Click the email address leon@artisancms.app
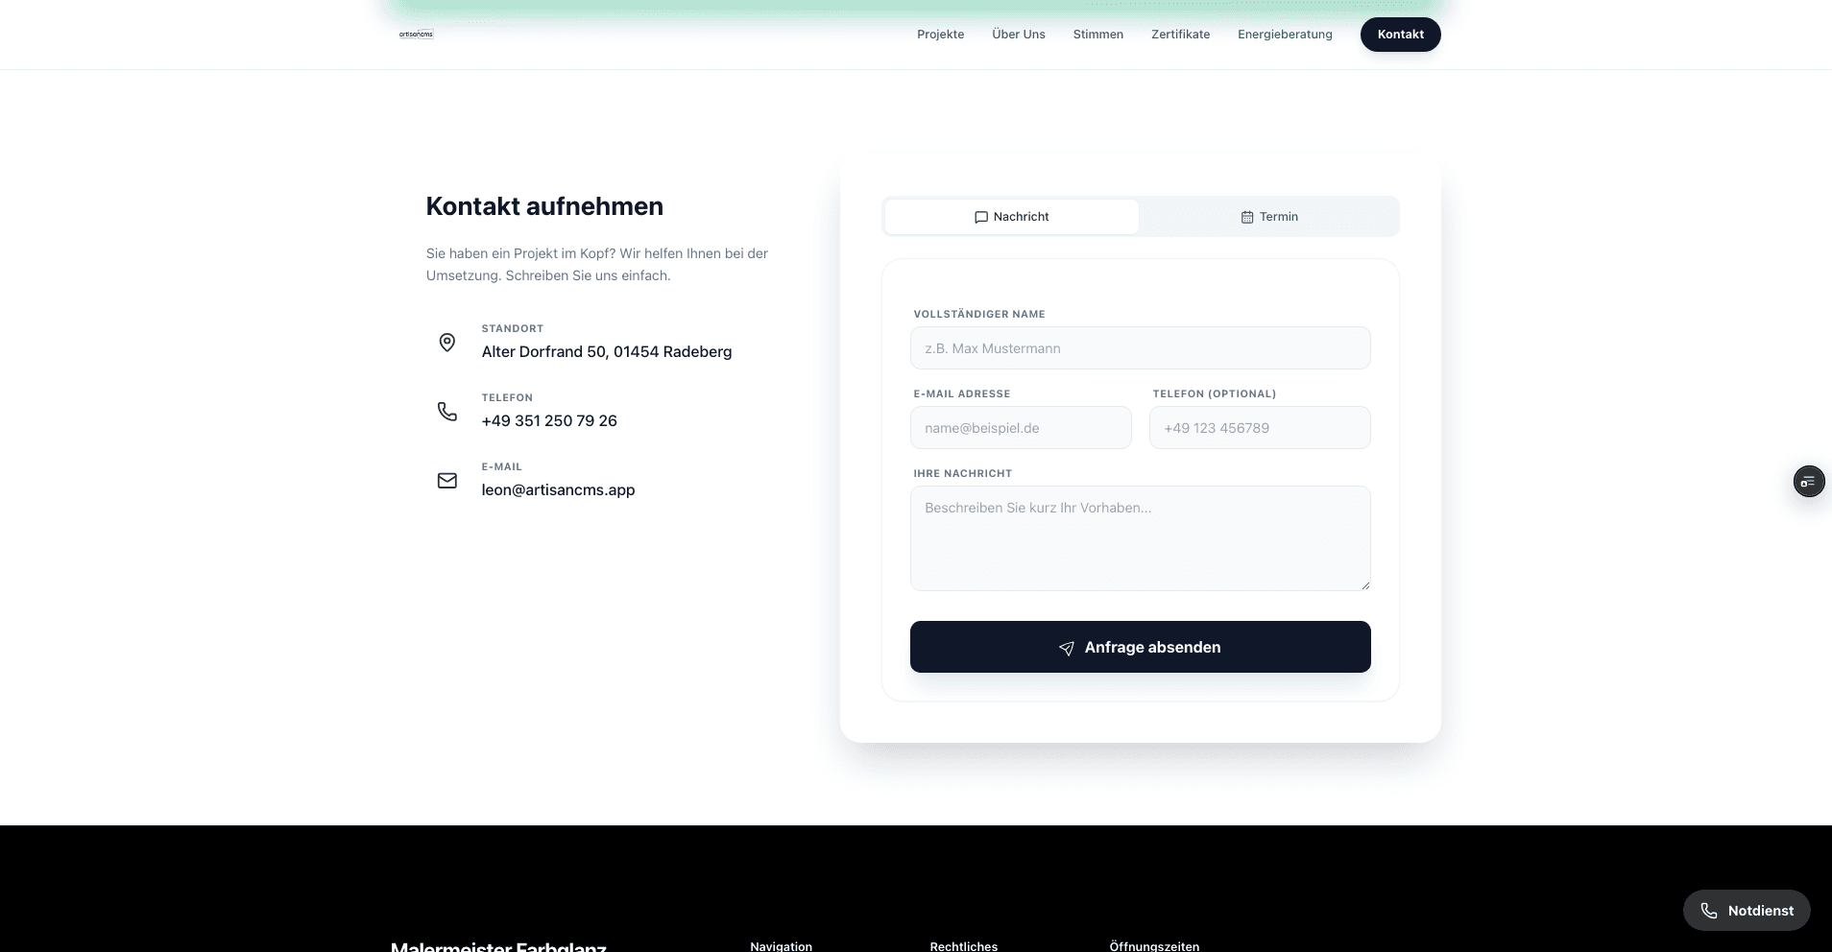The image size is (1832, 952). 558,489
